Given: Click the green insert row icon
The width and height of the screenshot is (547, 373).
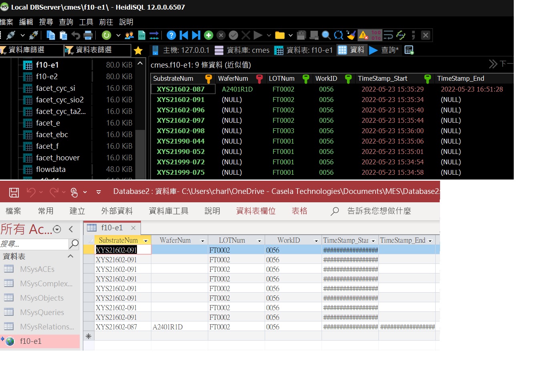Looking at the screenshot, I should [209, 35].
